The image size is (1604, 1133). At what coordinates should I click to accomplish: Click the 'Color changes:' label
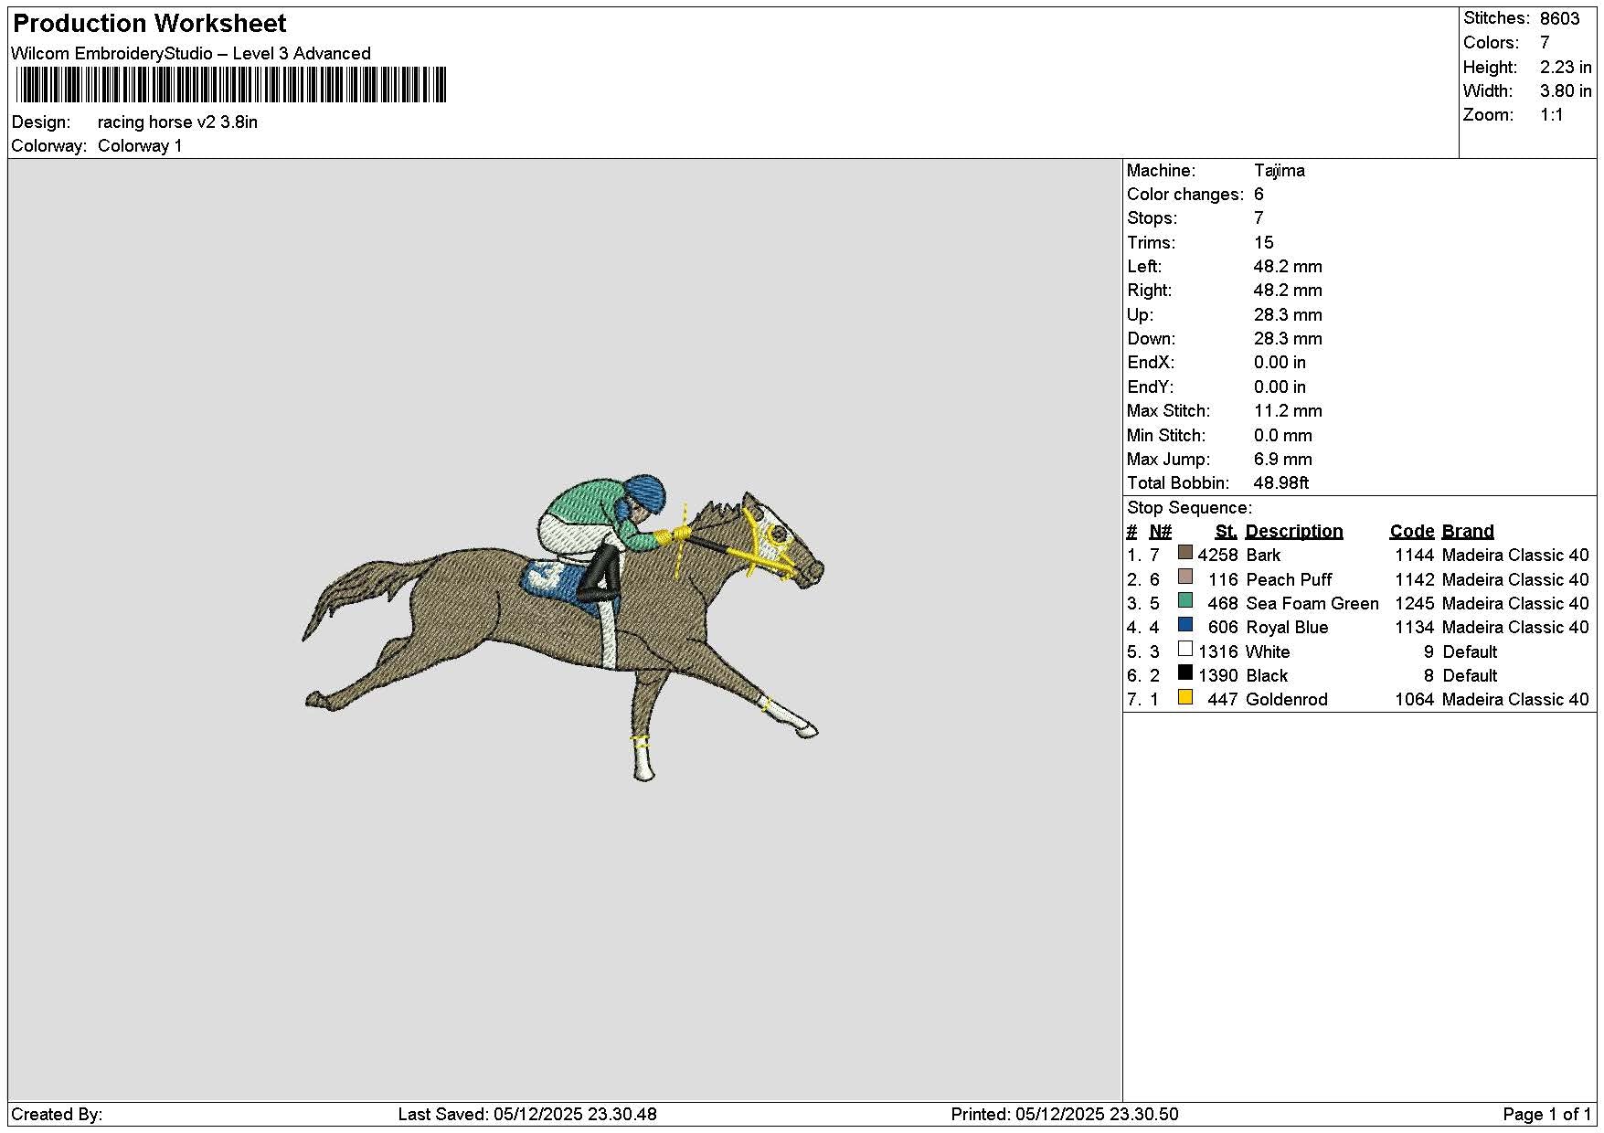1185,194
